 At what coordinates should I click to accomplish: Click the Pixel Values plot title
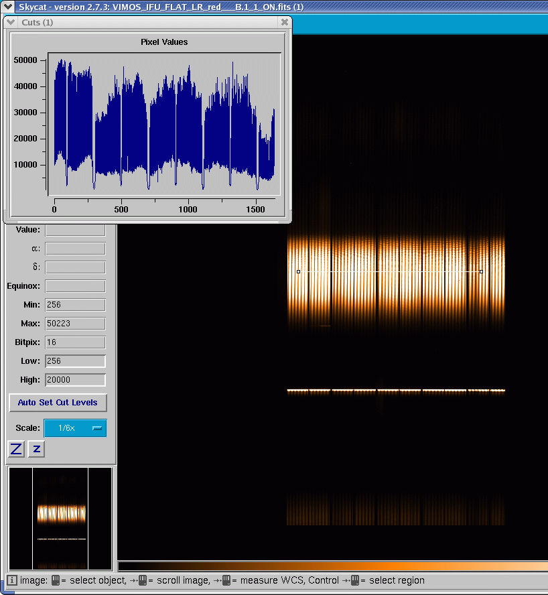(164, 42)
